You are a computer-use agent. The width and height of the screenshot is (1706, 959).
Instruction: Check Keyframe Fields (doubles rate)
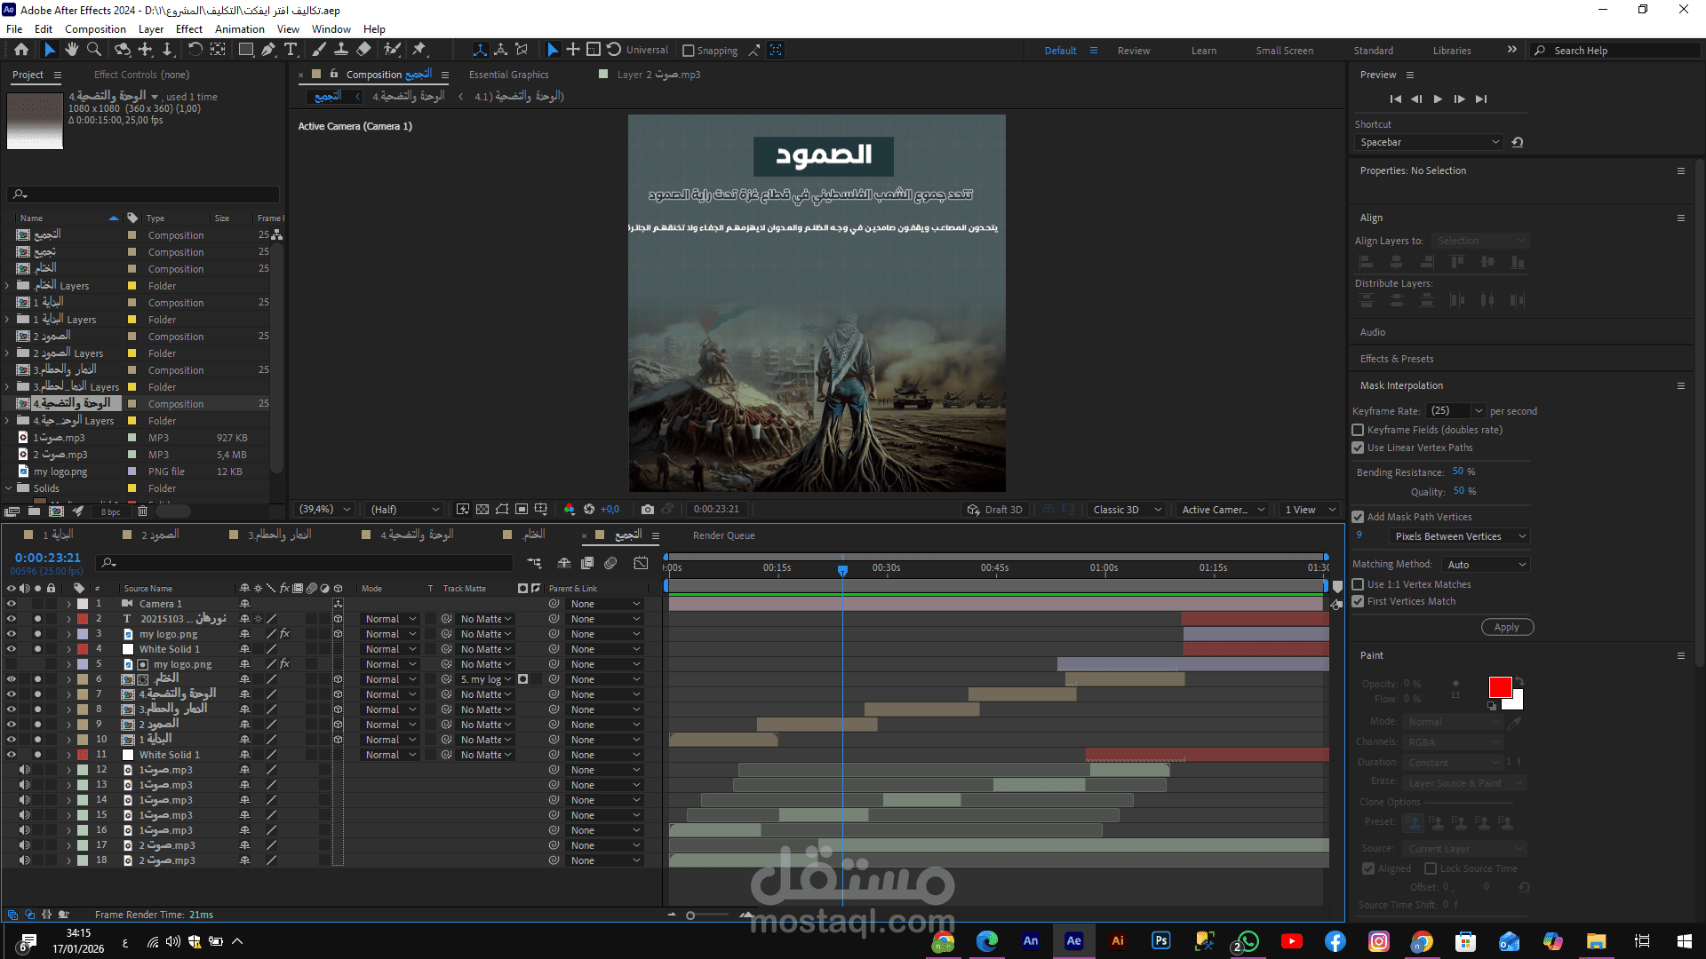[1358, 430]
